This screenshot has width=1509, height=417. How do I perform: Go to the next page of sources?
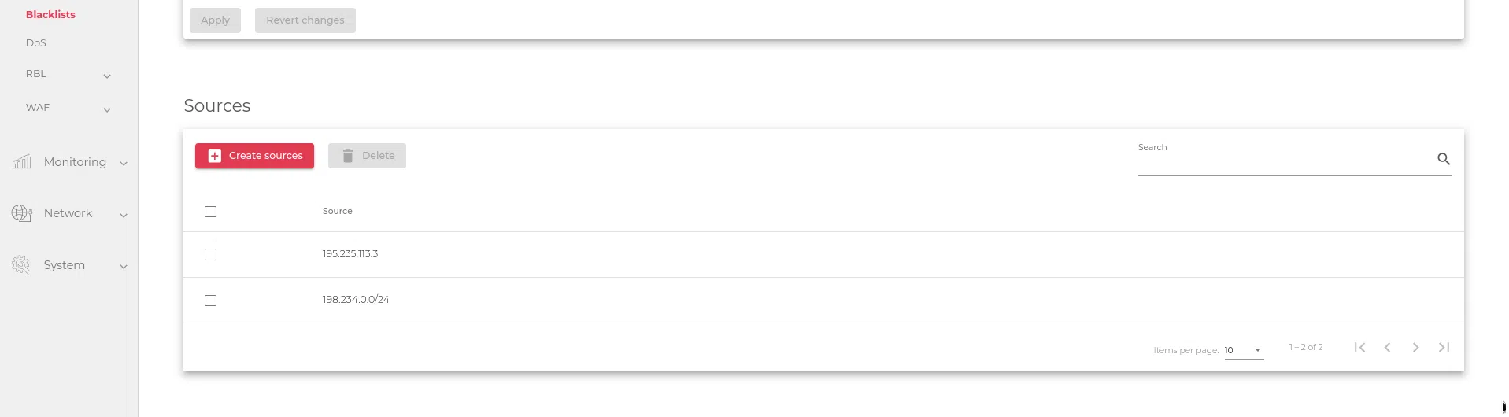(x=1415, y=348)
